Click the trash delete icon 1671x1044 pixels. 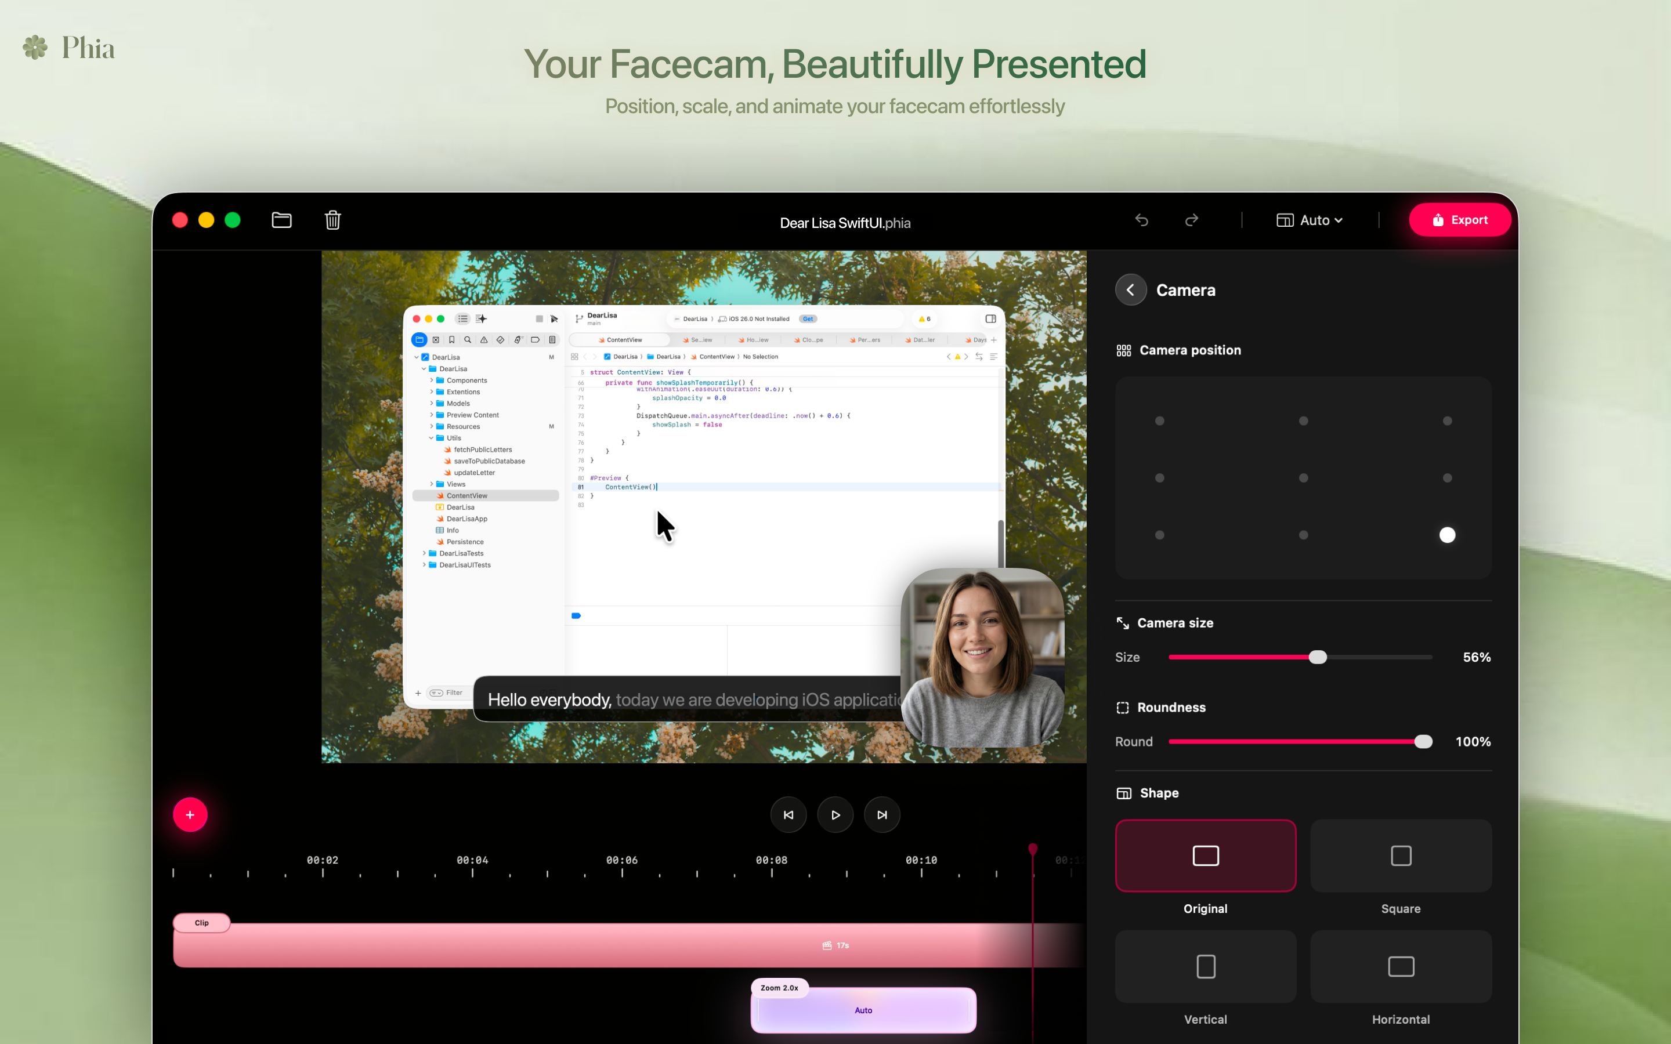(333, 220)
